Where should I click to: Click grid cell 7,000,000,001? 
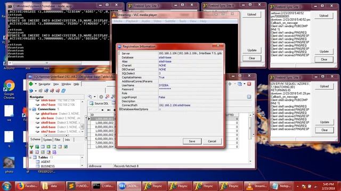103,143
